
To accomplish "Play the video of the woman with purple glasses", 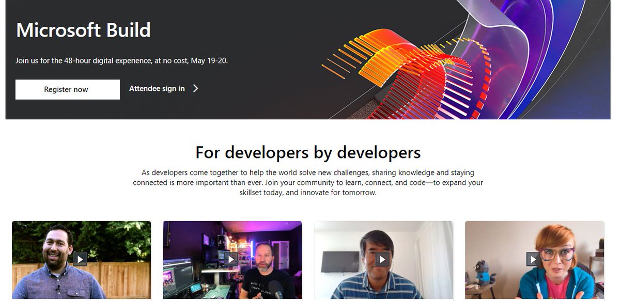I will [x=533, y=259].
